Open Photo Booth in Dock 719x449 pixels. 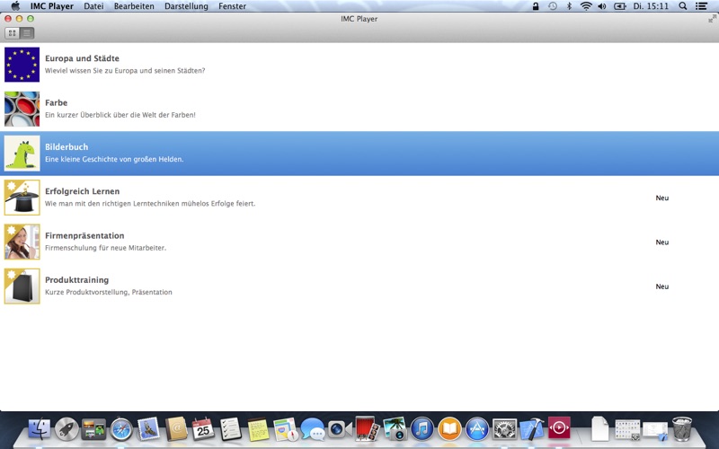(367, 428)
